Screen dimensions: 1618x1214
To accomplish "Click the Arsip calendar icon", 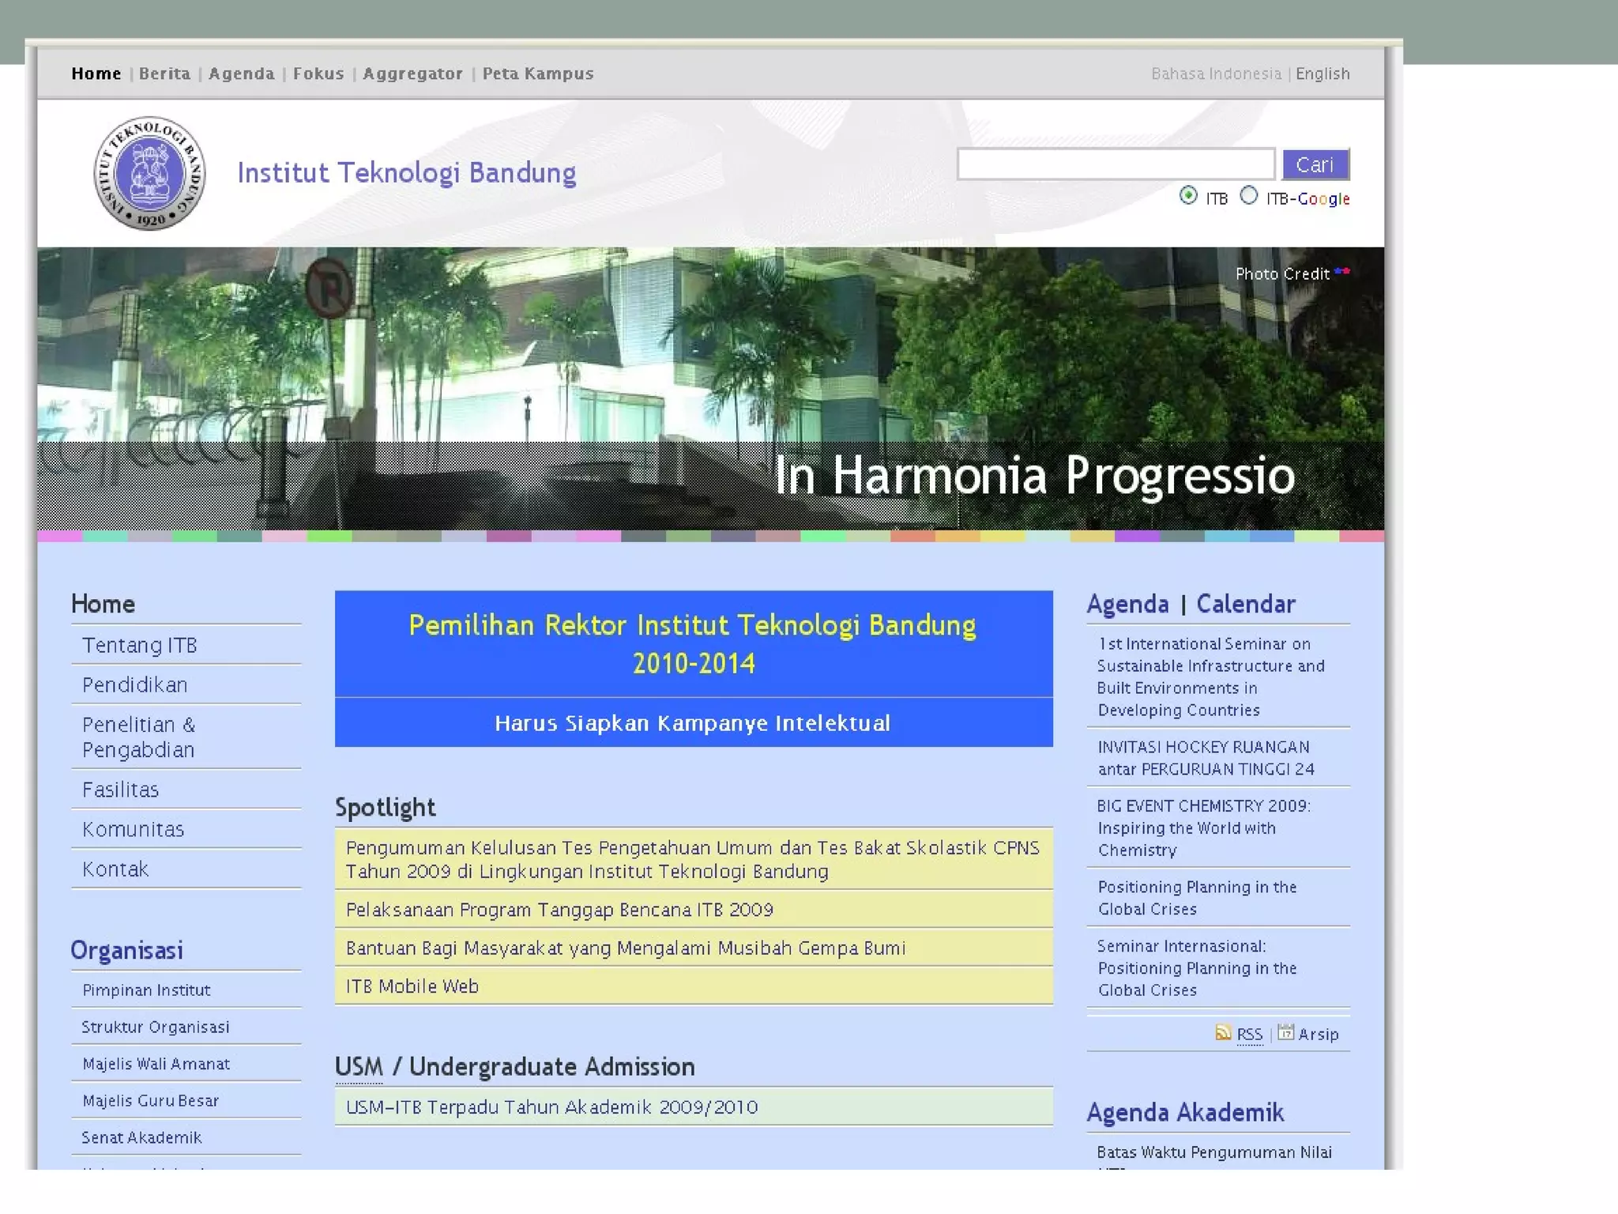I will pos(1285,1032).
